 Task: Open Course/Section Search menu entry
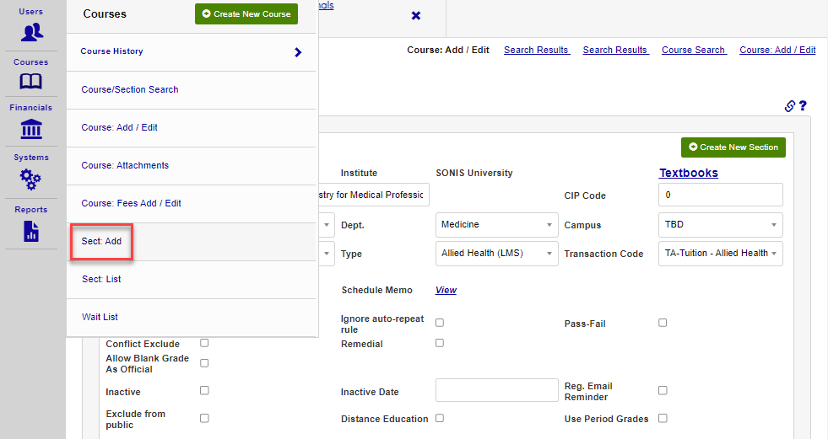point(130,89)
